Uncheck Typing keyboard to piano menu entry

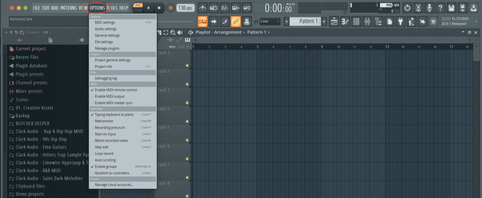point(123,114)
